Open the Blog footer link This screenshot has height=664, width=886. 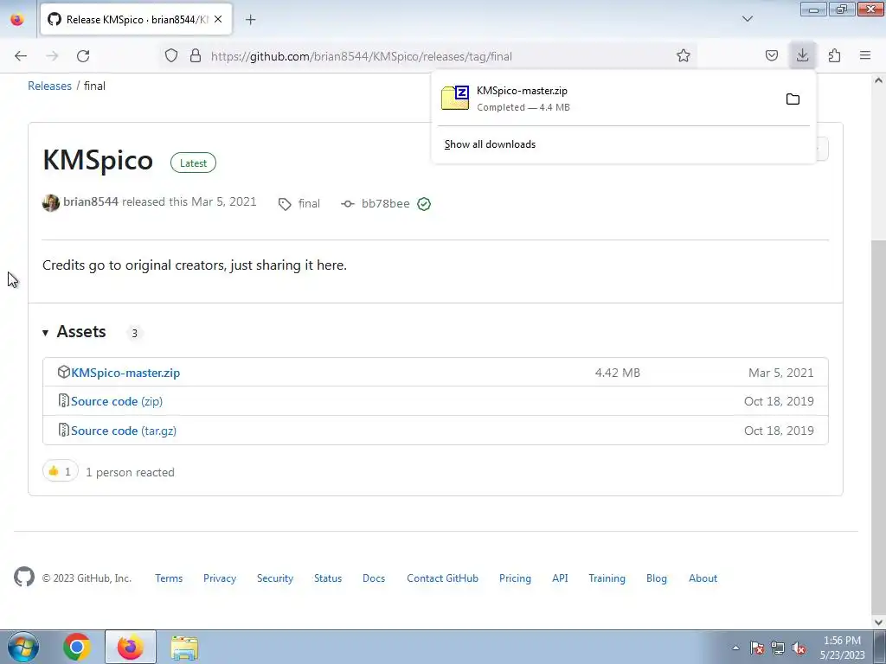[657, 578]
